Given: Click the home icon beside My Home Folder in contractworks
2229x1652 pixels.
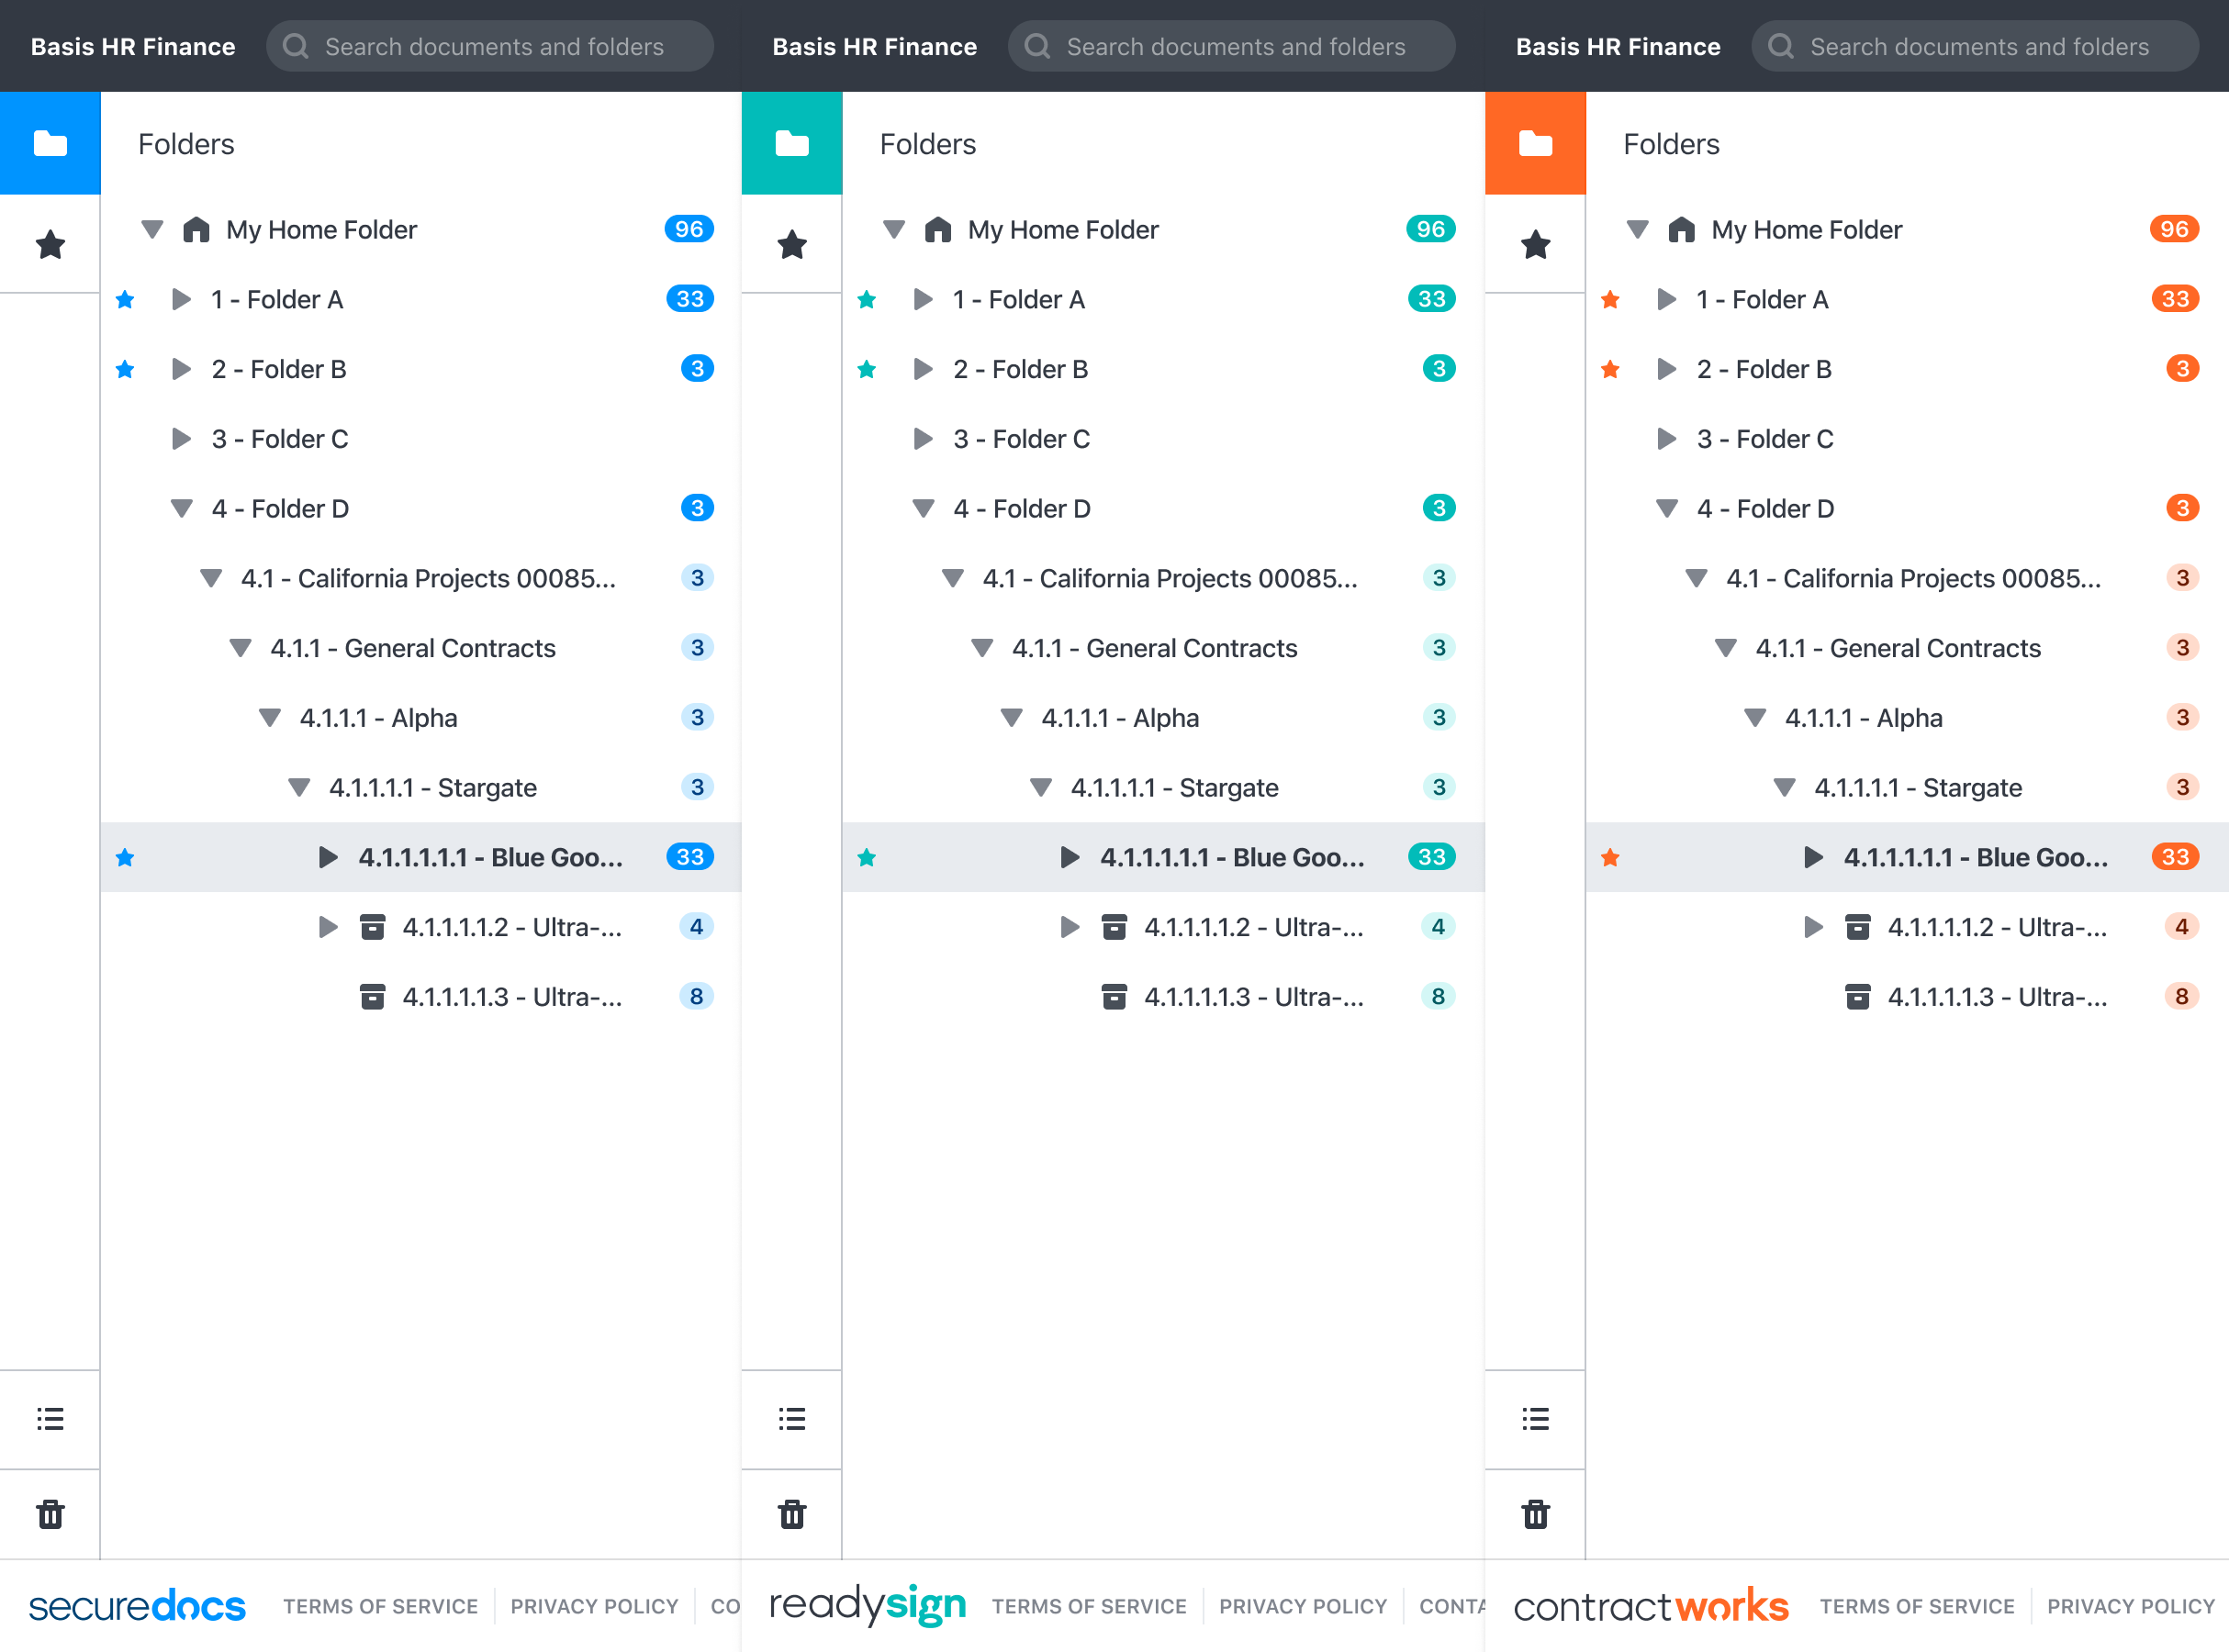Looking at the screenshot, I should 1682,229.
